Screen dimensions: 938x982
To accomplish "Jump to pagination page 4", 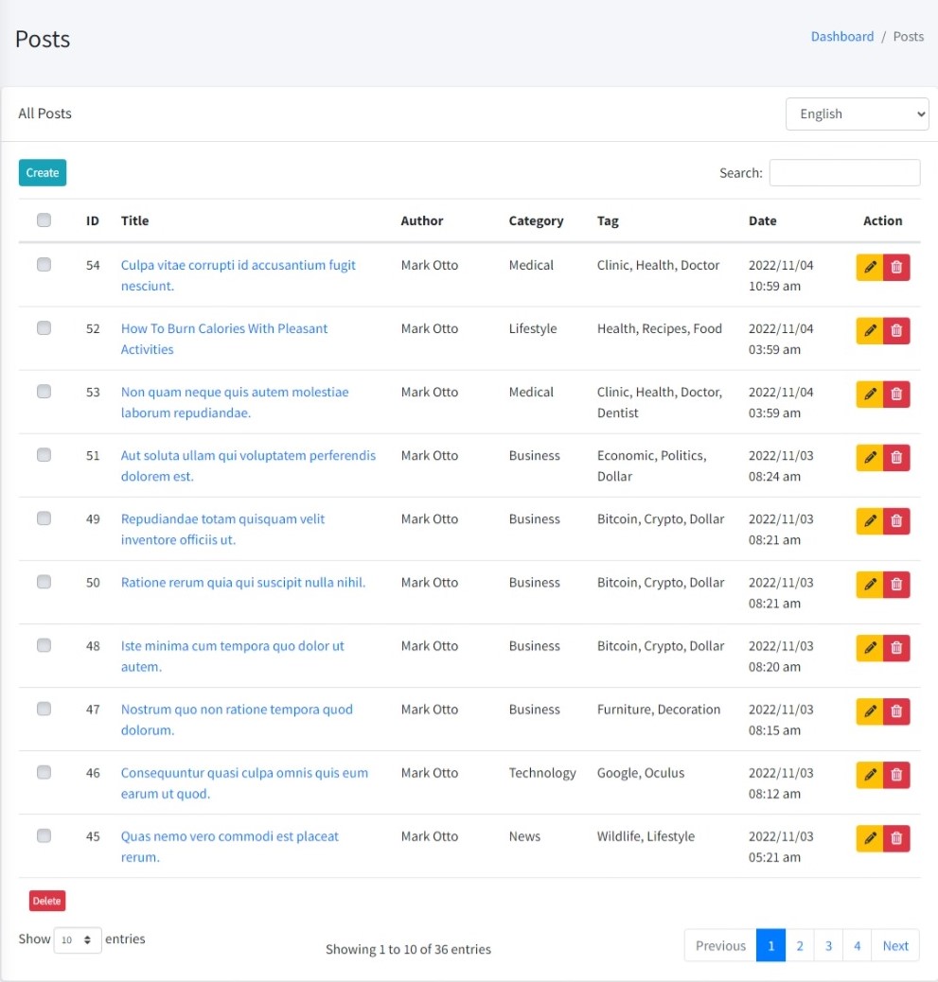I will (x=857, y=945).
